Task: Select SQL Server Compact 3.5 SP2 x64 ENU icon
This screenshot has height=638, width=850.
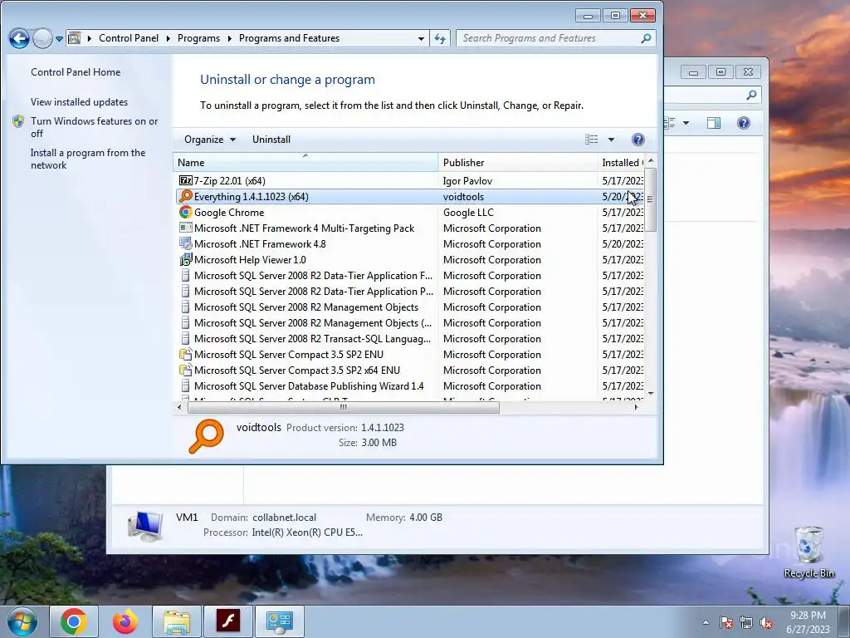Action: pyautogui.click(x=185, y=370)
